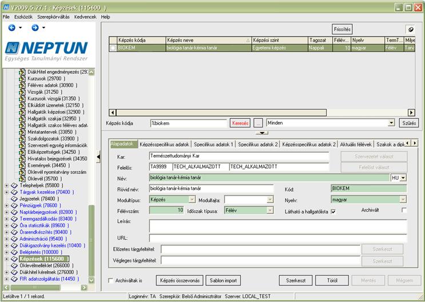This screenshot has width=425, height=302.
Task: Click the grid horizontal scrollbar thumb
Action: 221,113
